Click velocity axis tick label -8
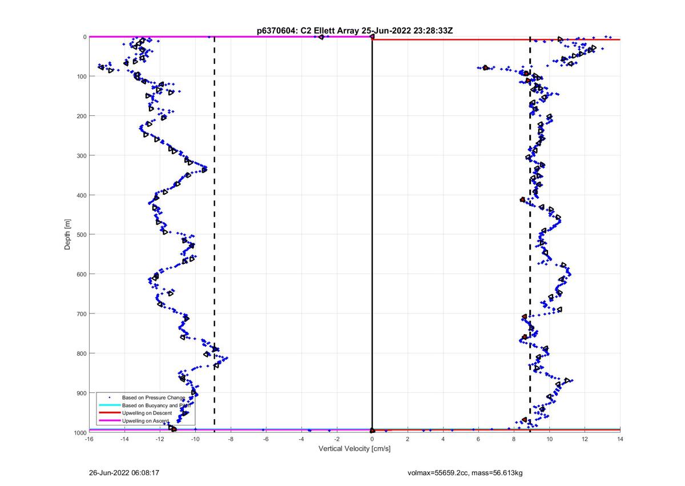 [231, 439]
